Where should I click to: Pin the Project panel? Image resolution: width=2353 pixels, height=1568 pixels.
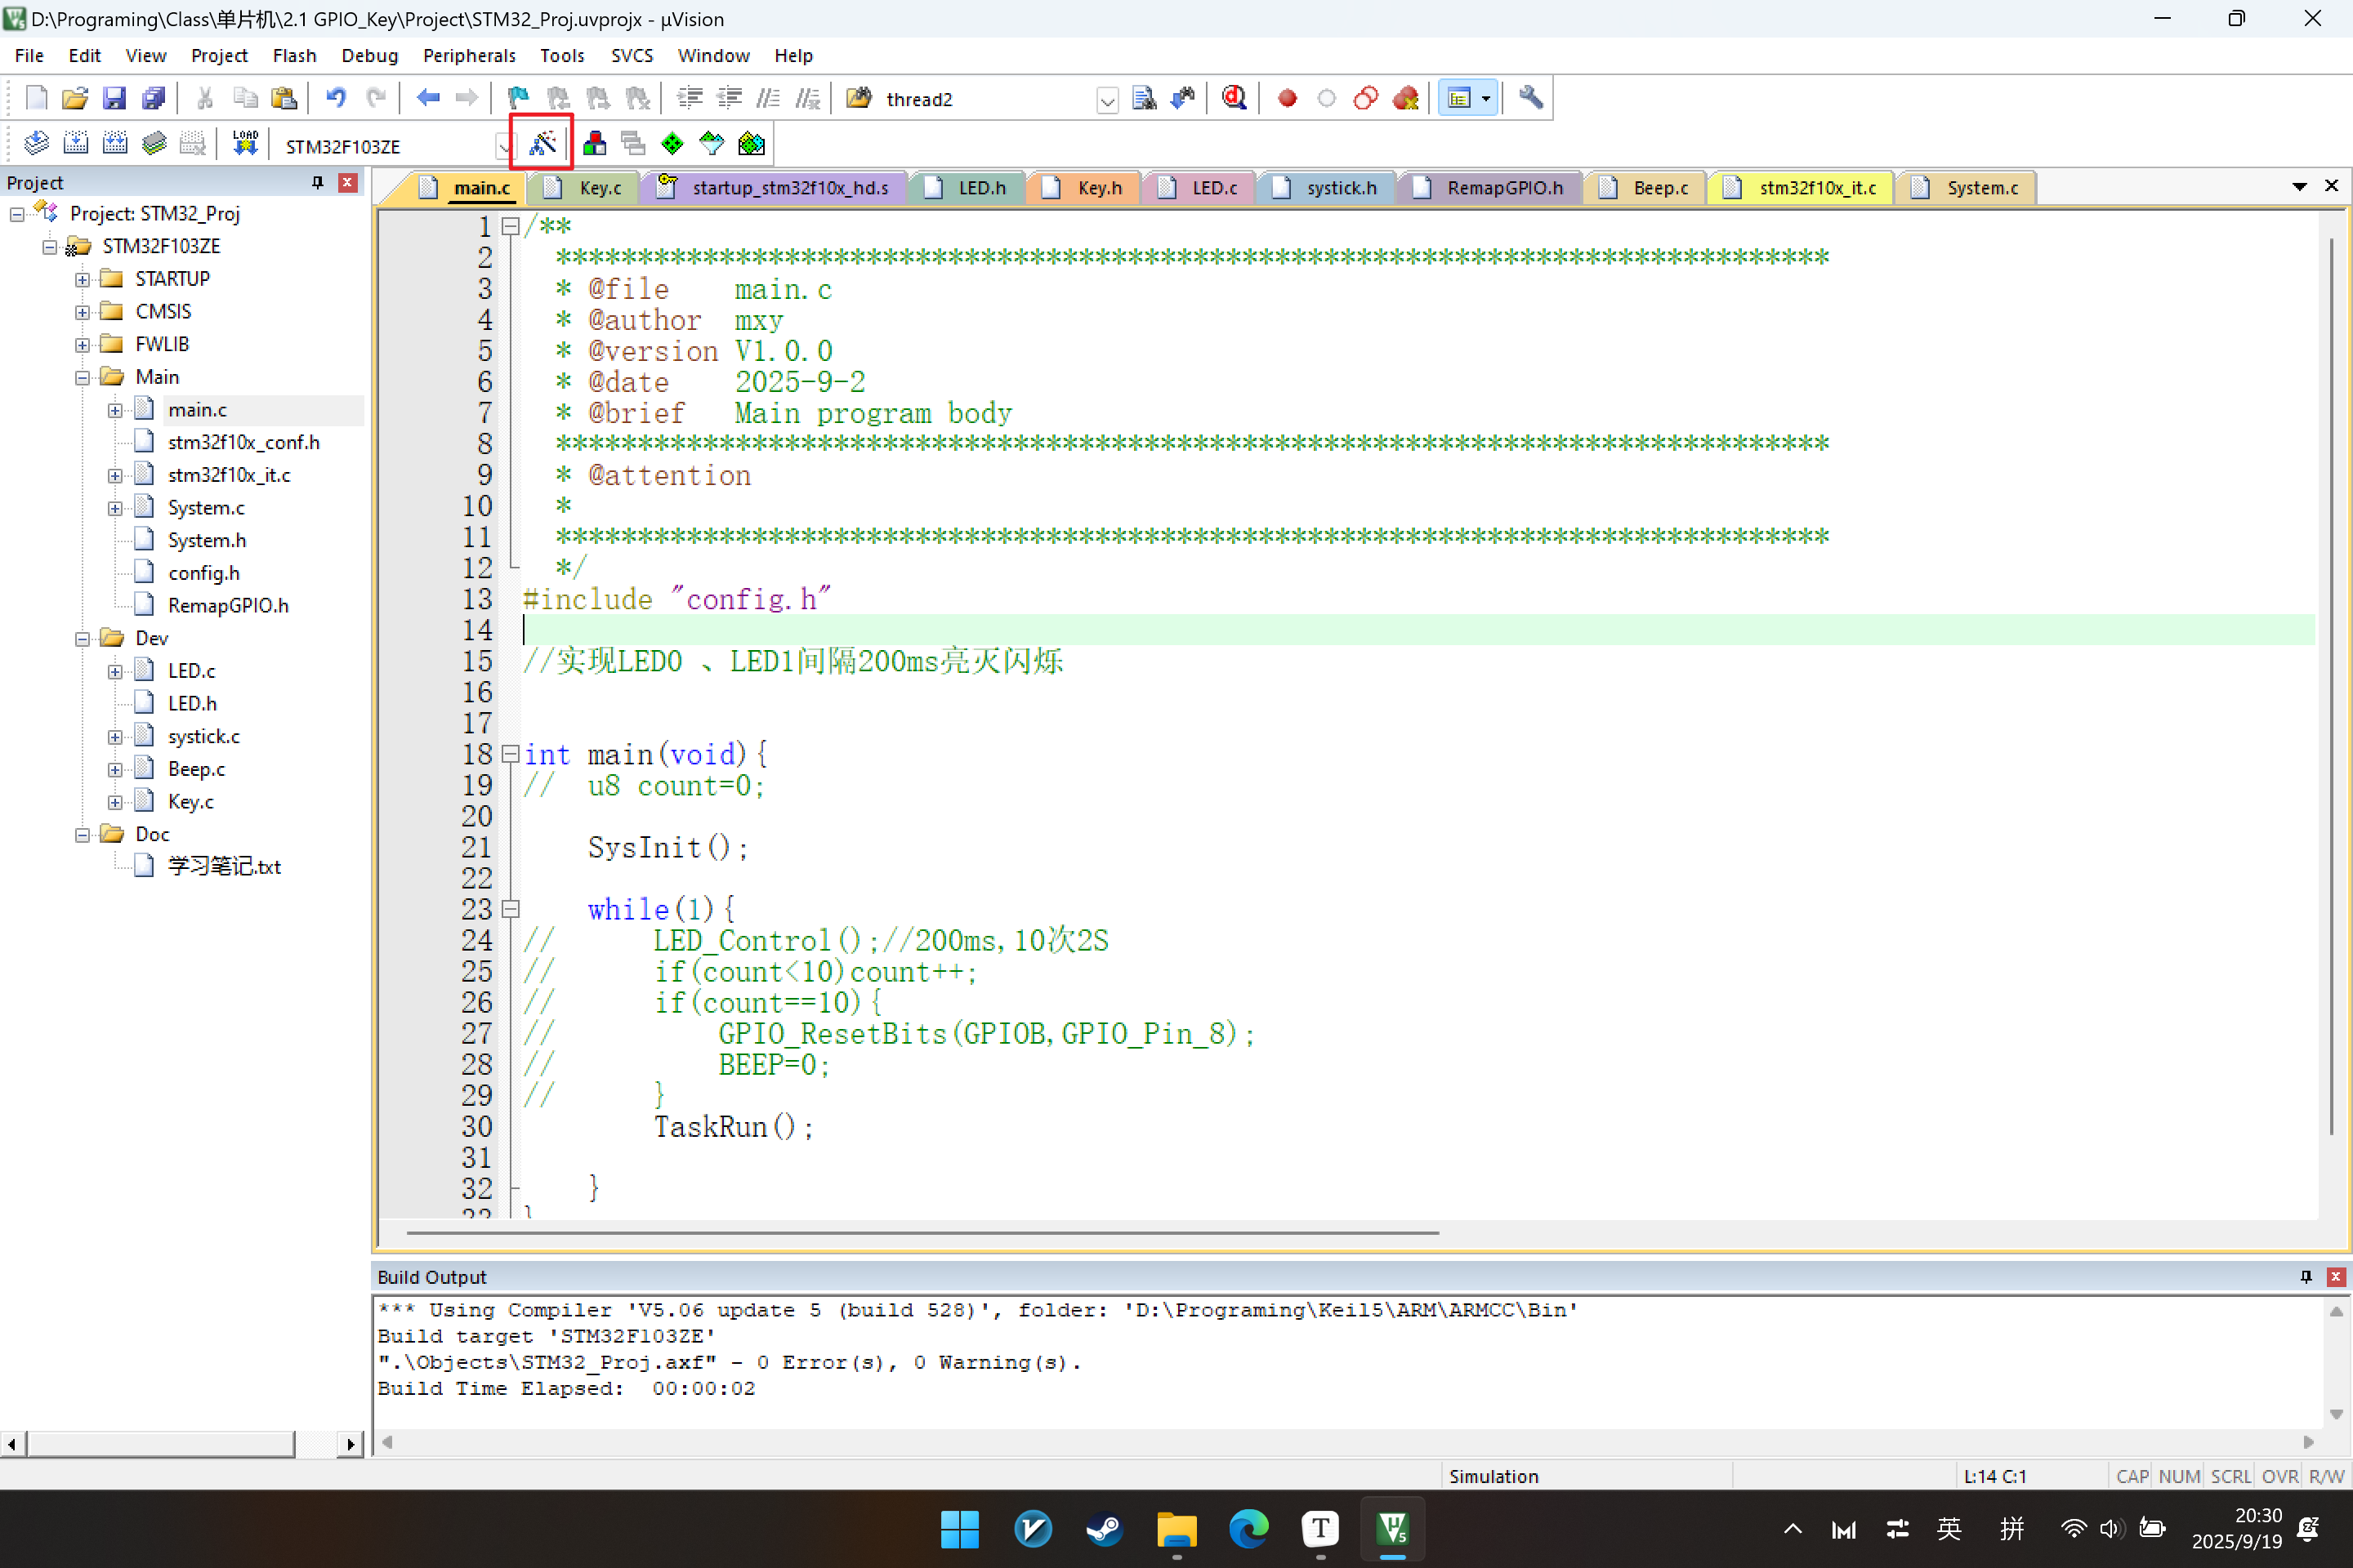click(318, 182)
